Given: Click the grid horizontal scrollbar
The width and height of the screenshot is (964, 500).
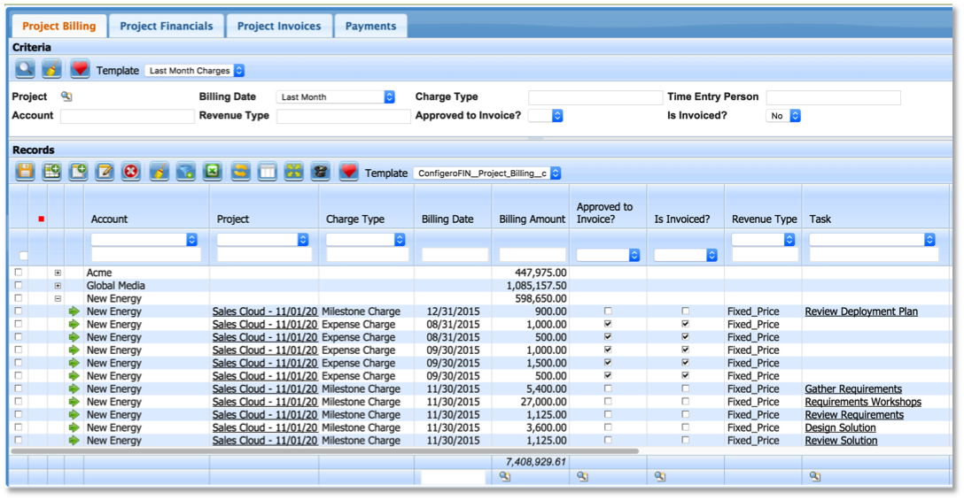Looking at the screenshot, I should tap(324, 450).
